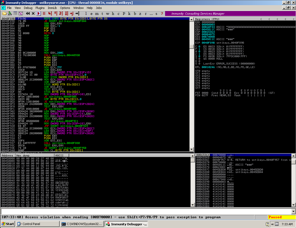The image size is (296, 228).
Task: Open the Plugins menu
Action: (40, 8)
